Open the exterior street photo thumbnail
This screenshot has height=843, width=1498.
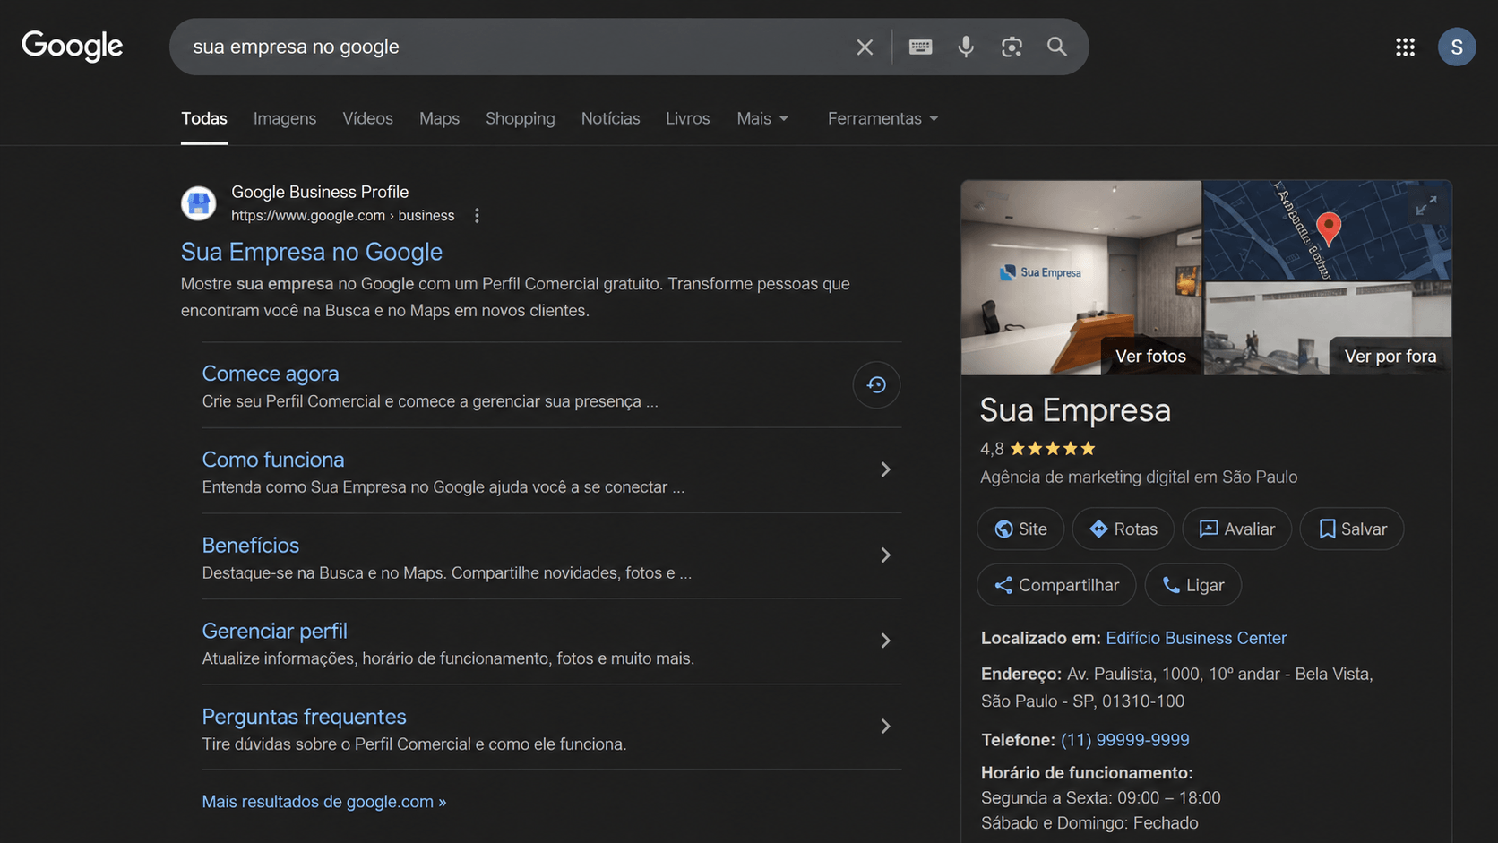pos(1328,329)
